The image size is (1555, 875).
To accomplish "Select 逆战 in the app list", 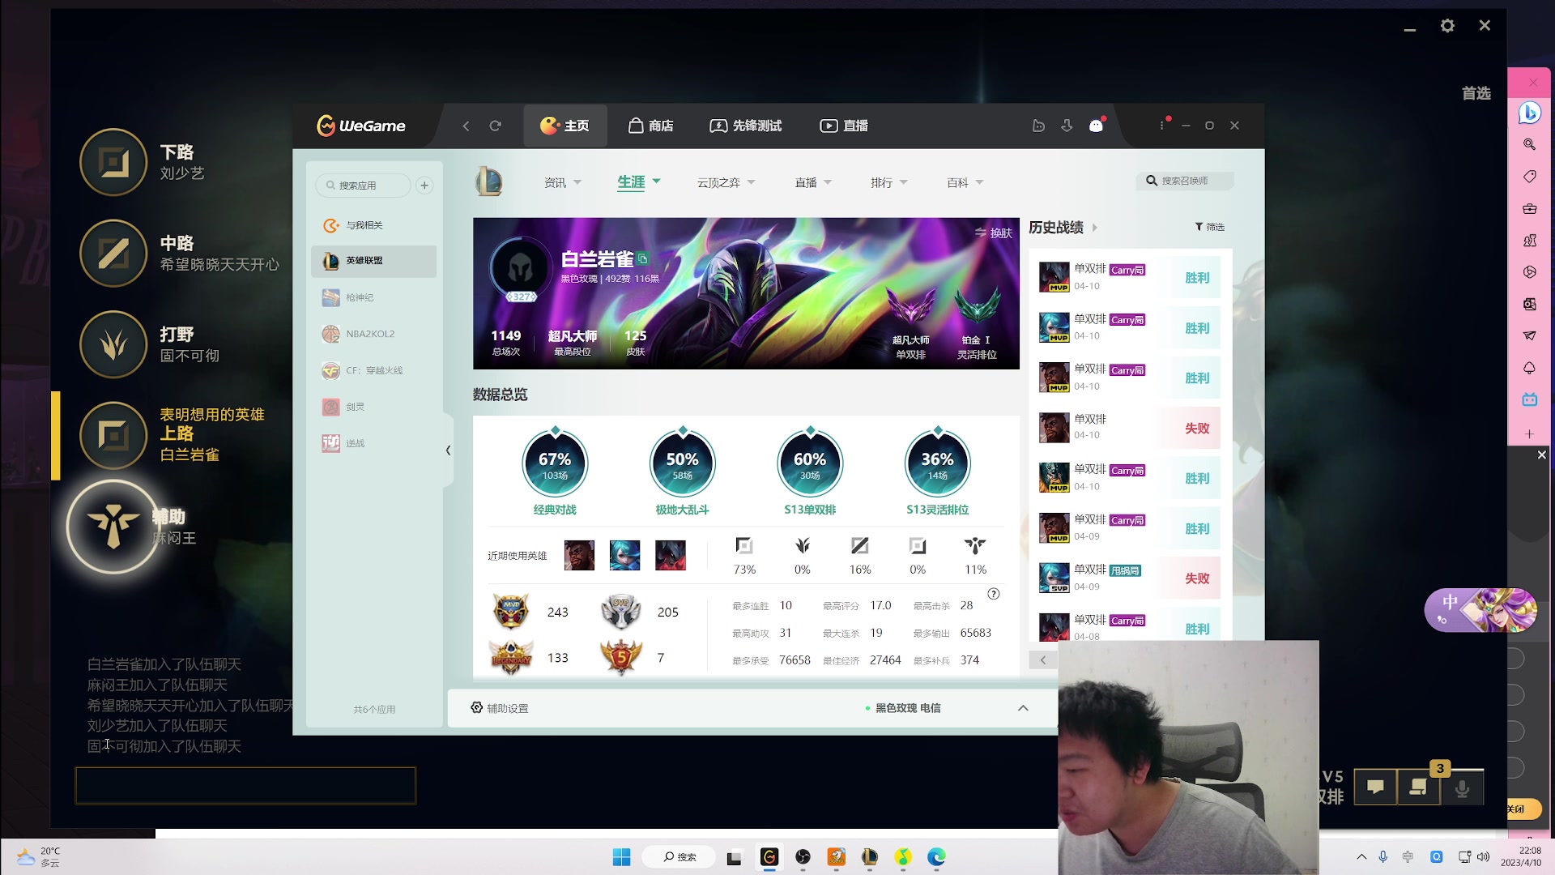I will click(373, 443).
